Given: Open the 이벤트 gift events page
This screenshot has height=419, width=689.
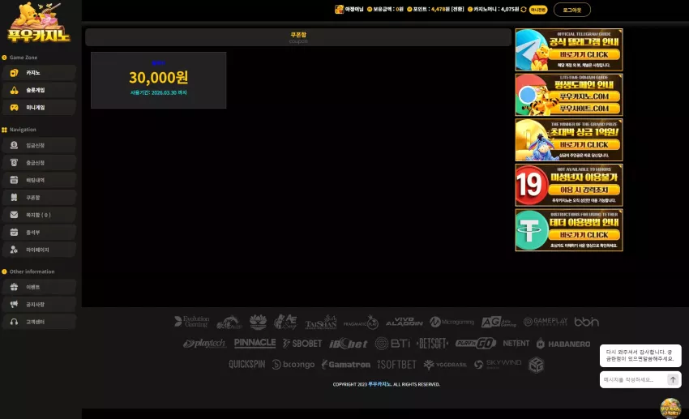Looking at the screenshot, I should [x=39, y=287].
